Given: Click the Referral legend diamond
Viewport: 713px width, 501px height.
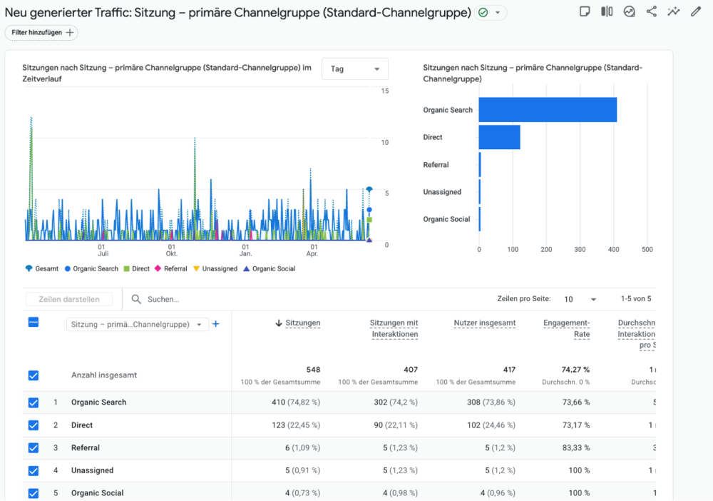Looking at the screenshot, I should [x=158, y=268].
